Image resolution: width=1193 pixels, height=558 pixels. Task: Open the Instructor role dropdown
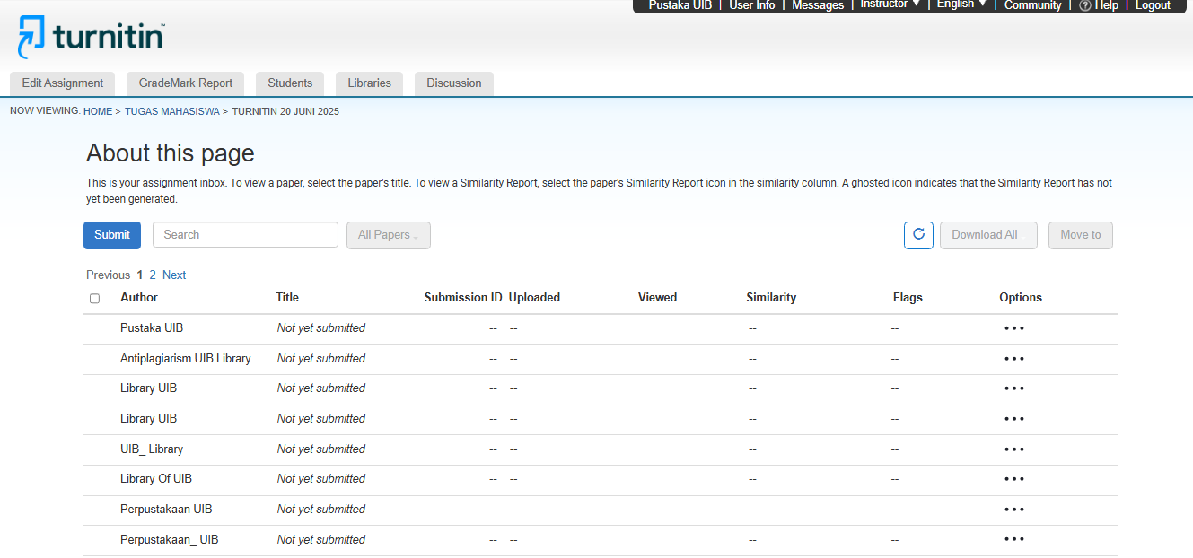[890, 4]
